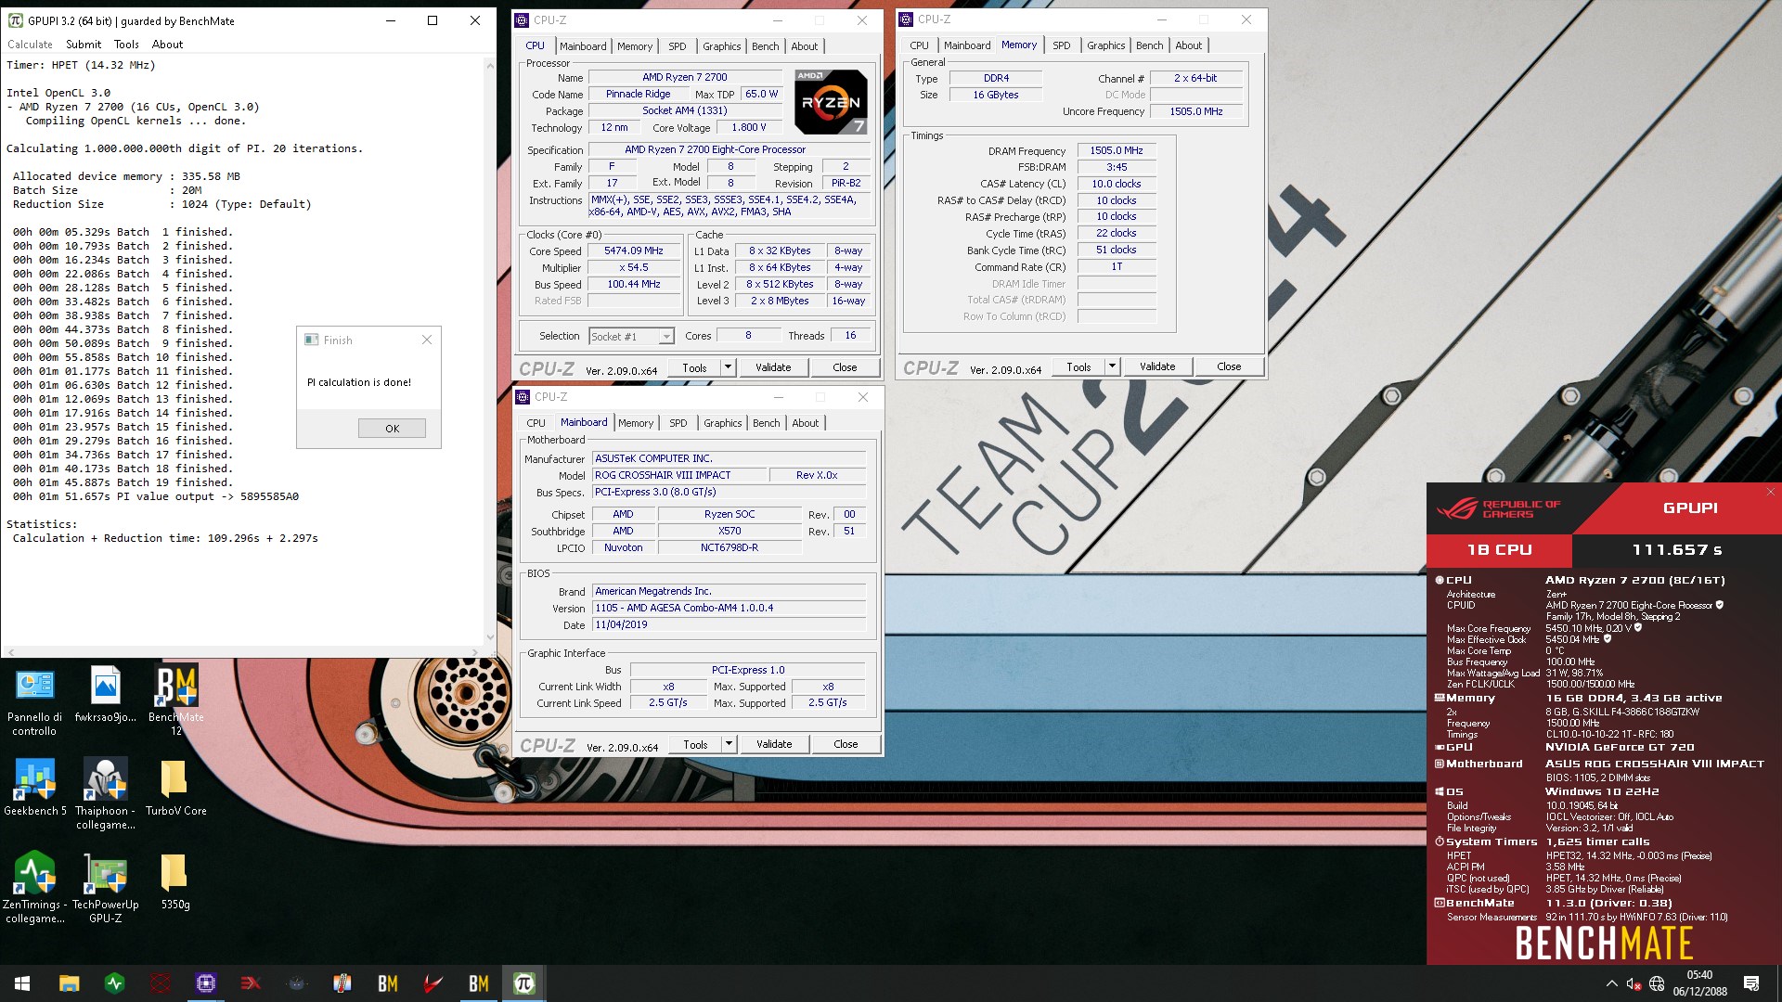
Task: Open GPUPI Tools menu
Action: tap(126, 44)
